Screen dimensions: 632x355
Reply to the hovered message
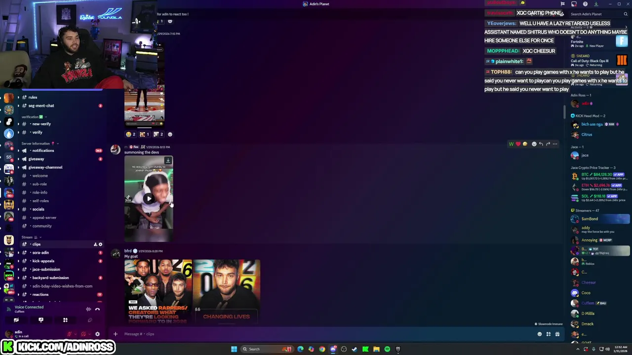pyautogui.click(x=541, y=144)
